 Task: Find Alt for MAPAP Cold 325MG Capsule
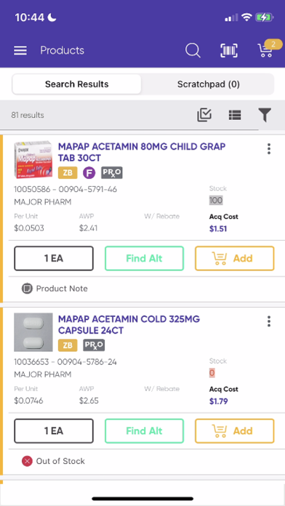(144, 431)
